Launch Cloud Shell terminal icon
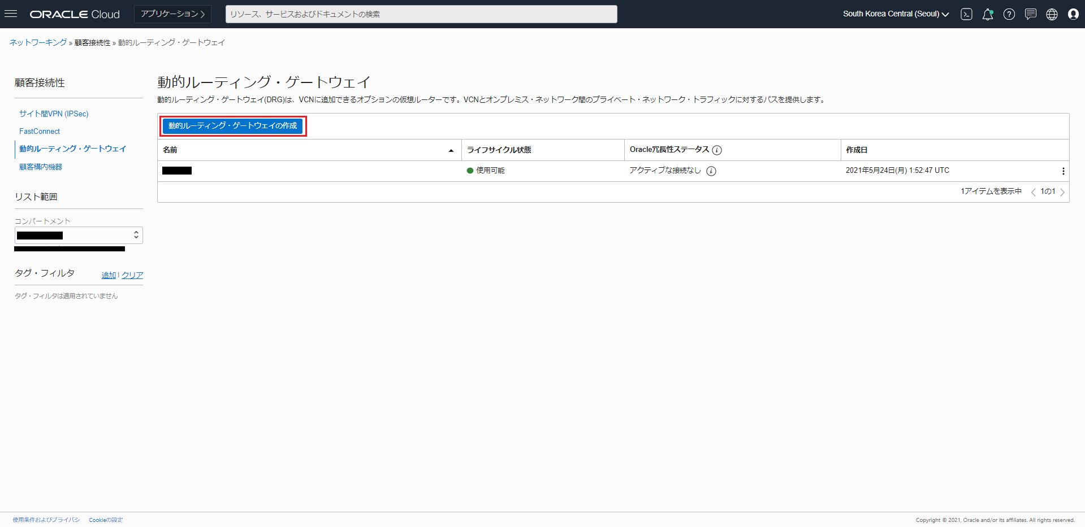1085x527 pixels. (966, 14)
